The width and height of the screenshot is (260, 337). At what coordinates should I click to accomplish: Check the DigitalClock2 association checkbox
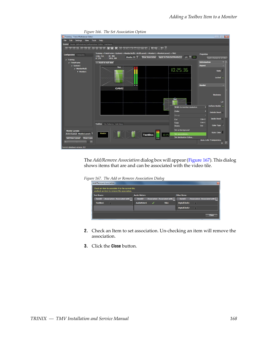click(x=195, y=208)
